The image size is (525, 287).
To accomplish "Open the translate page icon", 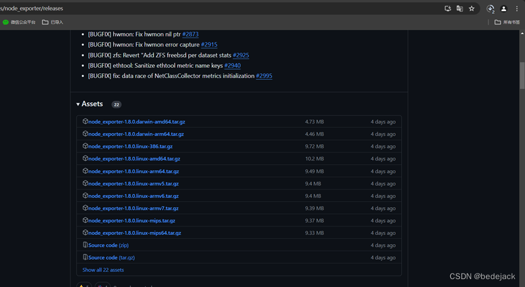I will tap(459, 8).
